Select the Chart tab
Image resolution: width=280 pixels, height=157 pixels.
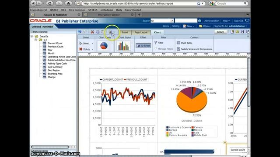(x=157, y=32)
